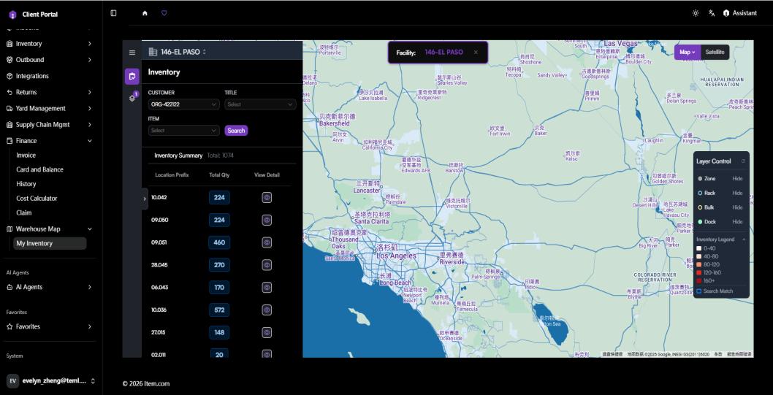View detail for location 06.043
Image resolution: width=773 pixels, height=395 pixels.
(x=267, y=288)
